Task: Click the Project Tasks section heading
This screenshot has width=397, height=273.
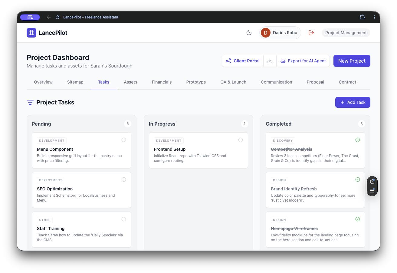Action: click(55, 102)
